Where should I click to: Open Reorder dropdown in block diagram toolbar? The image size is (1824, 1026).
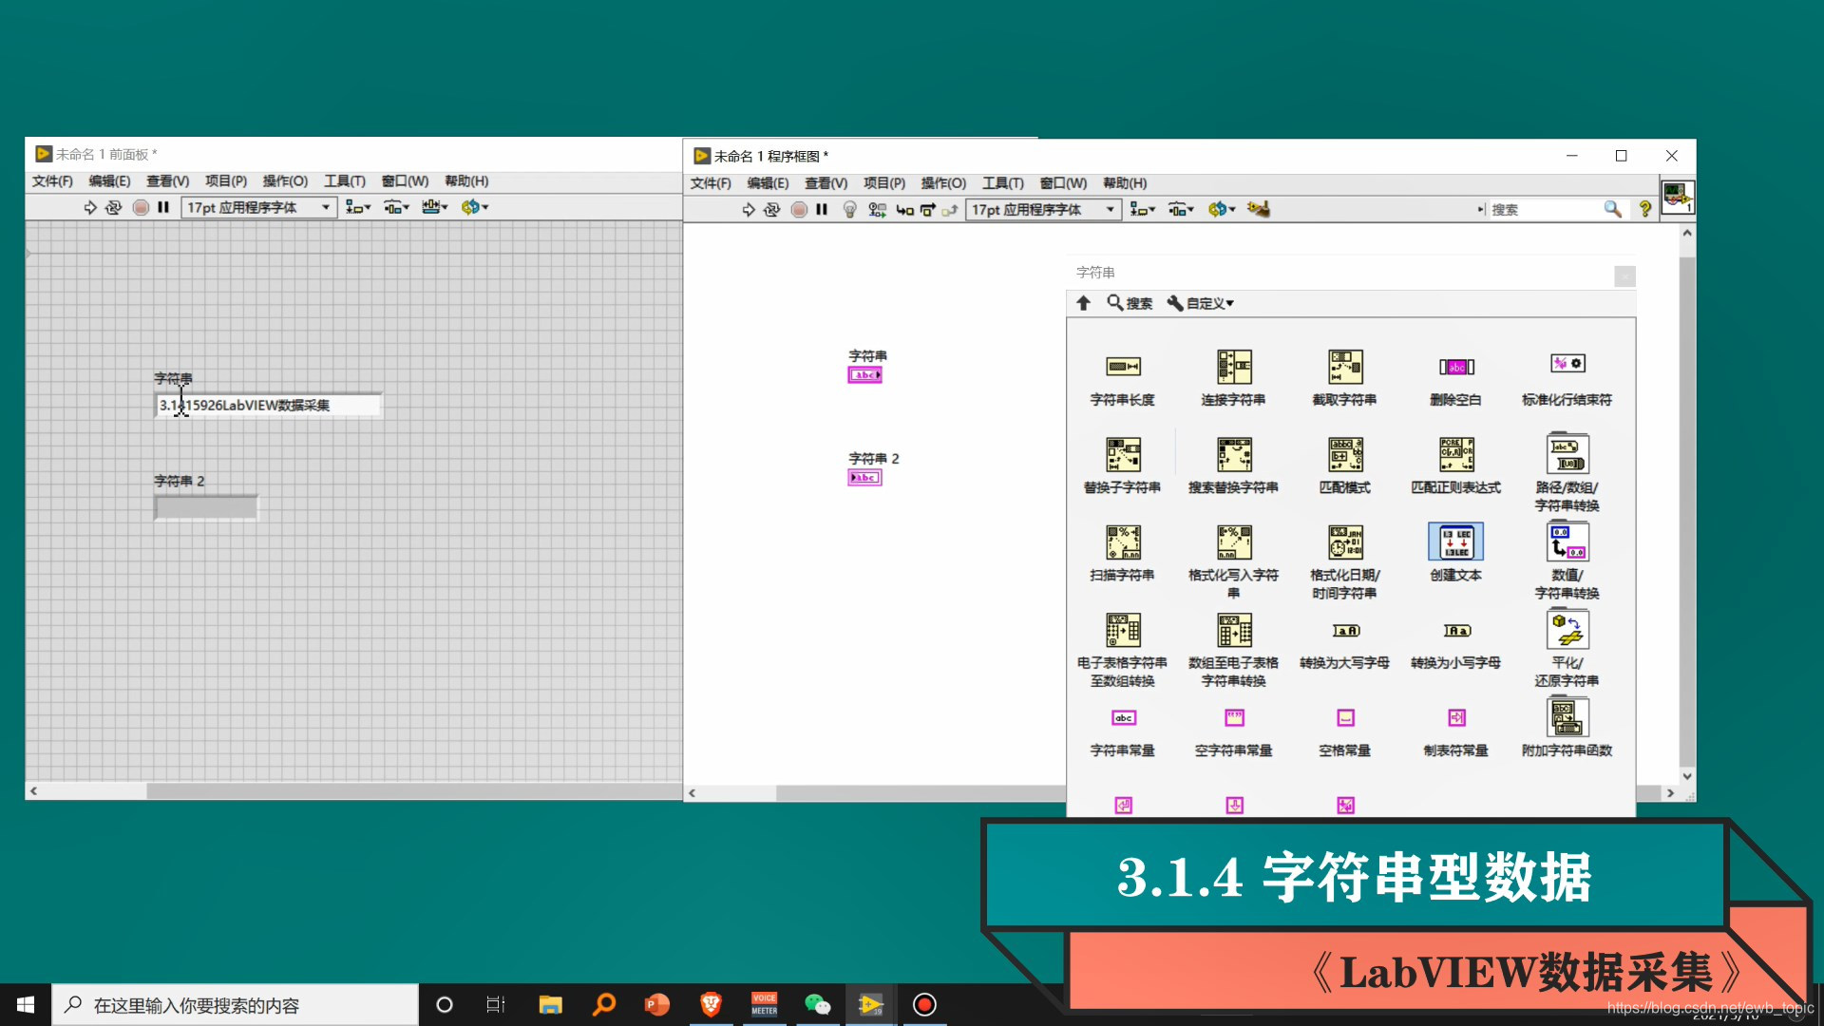1222,209
